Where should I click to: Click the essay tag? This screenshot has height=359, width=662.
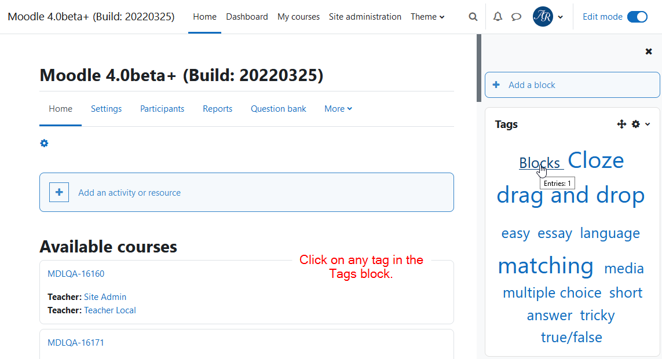pos(555,233)
